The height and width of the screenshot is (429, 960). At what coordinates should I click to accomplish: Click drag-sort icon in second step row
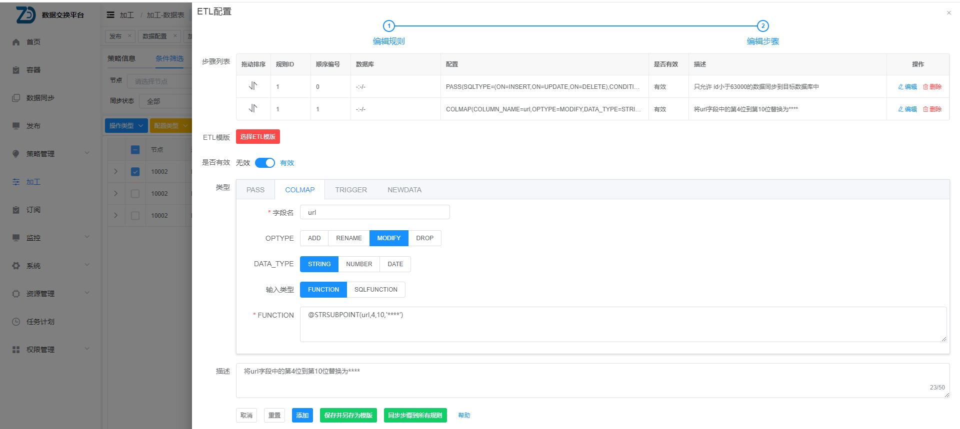pos(253,108)
